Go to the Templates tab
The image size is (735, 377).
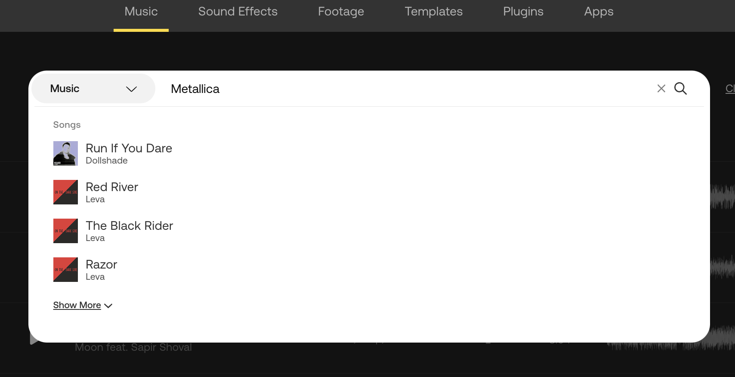433,12
